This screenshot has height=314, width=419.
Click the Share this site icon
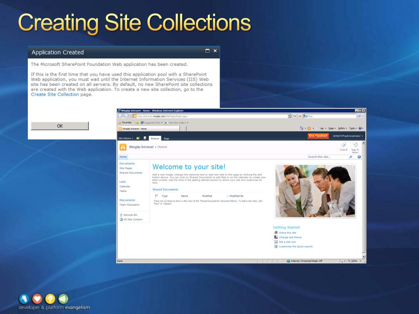coord(276,233)
